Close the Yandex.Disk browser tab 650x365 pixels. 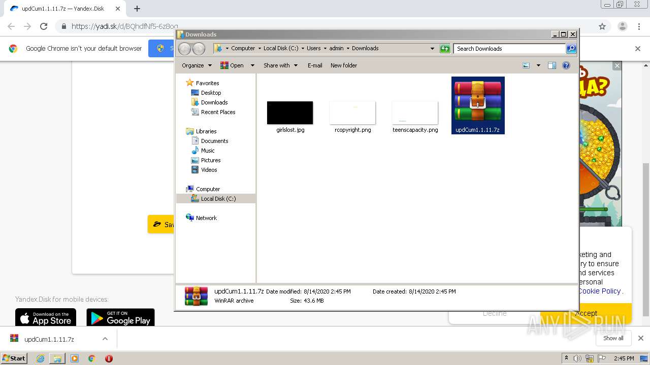click(x=117, y=9)
